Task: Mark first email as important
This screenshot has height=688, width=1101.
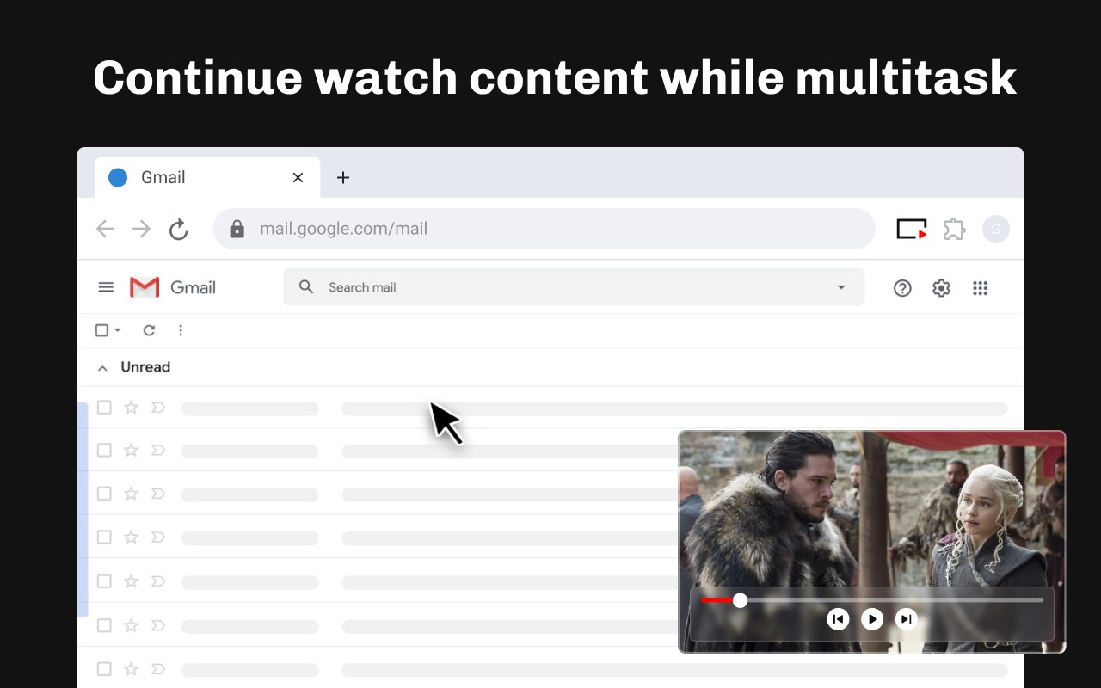Action: (157, 408)
